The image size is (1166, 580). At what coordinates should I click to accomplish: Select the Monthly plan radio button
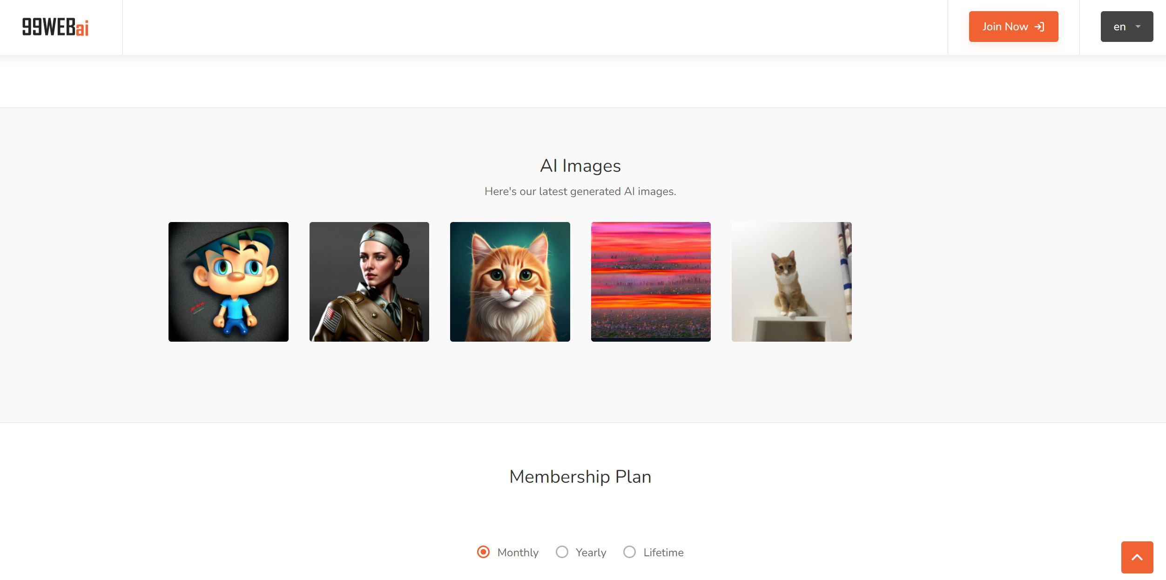(x=483, y=552)
